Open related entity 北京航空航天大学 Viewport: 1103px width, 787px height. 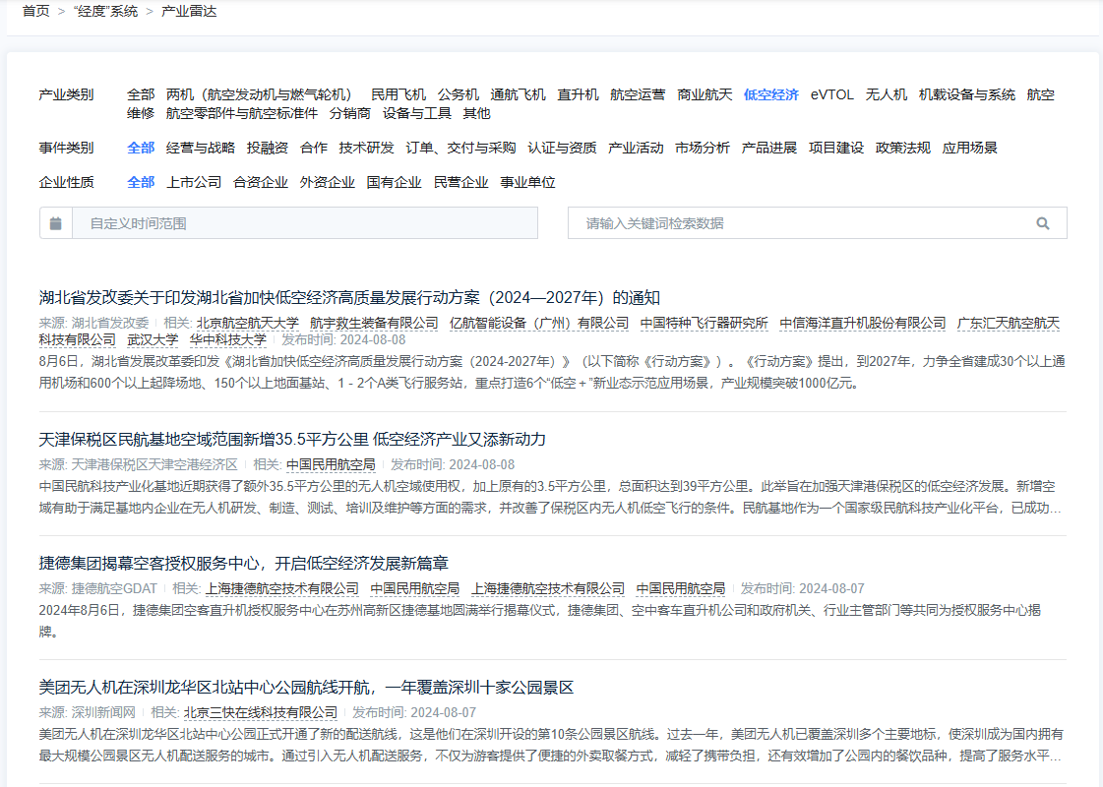click(248, 323)
